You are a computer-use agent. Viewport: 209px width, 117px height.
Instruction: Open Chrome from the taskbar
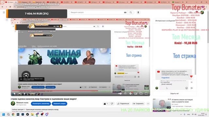tap(13, 114)
